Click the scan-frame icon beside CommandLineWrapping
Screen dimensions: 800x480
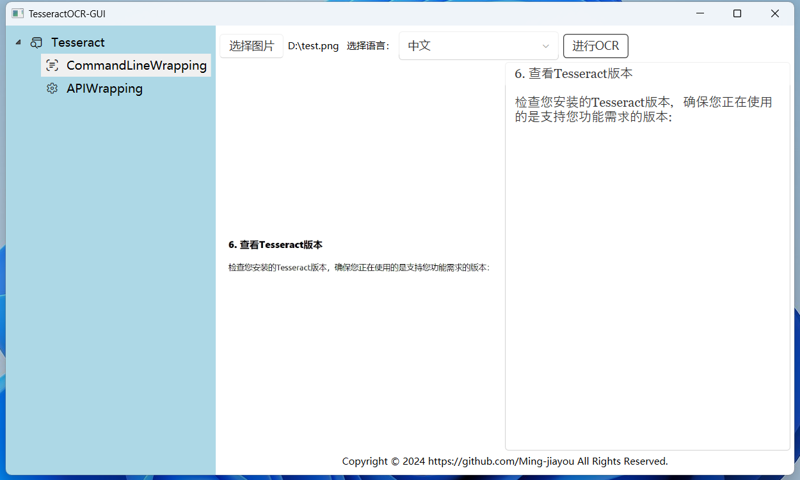(x=51, y=65)
